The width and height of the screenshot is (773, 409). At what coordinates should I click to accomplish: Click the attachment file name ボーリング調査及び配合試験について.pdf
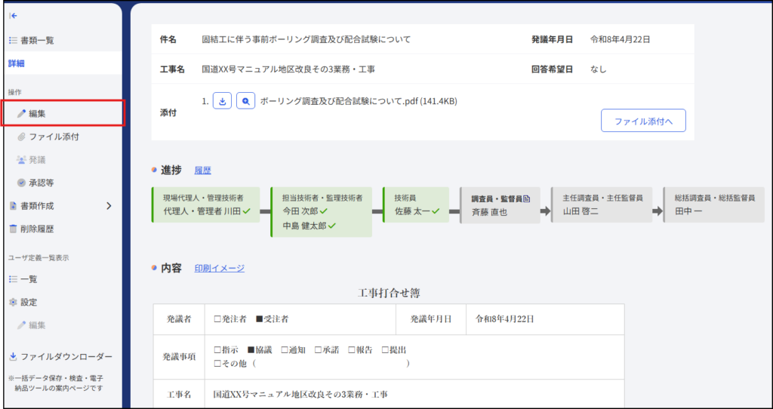pyautogui.click(x=359, y=102)
